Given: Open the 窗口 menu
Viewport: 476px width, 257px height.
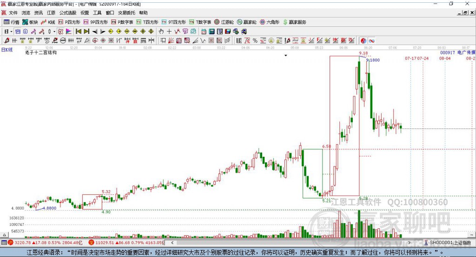Looking at the screenshot, I should point(110,13).
